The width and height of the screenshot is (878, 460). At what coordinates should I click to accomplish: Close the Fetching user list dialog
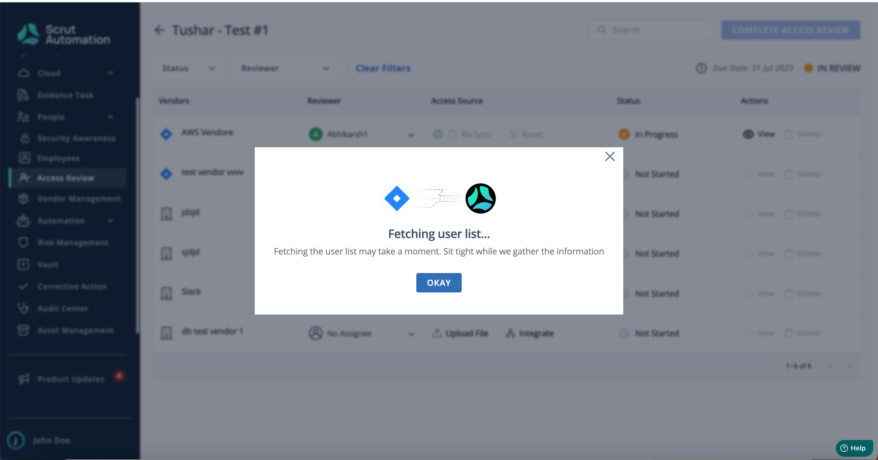610,157
